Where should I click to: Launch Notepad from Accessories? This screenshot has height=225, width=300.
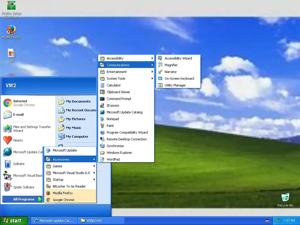click(126, 119)
